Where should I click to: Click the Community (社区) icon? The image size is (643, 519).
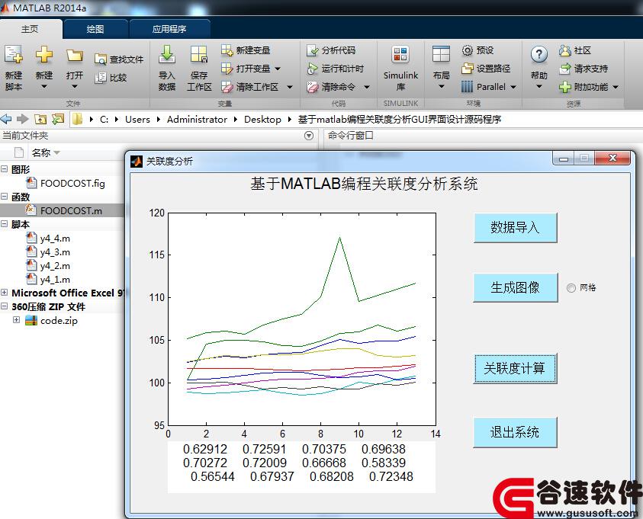tap(565, 50)
